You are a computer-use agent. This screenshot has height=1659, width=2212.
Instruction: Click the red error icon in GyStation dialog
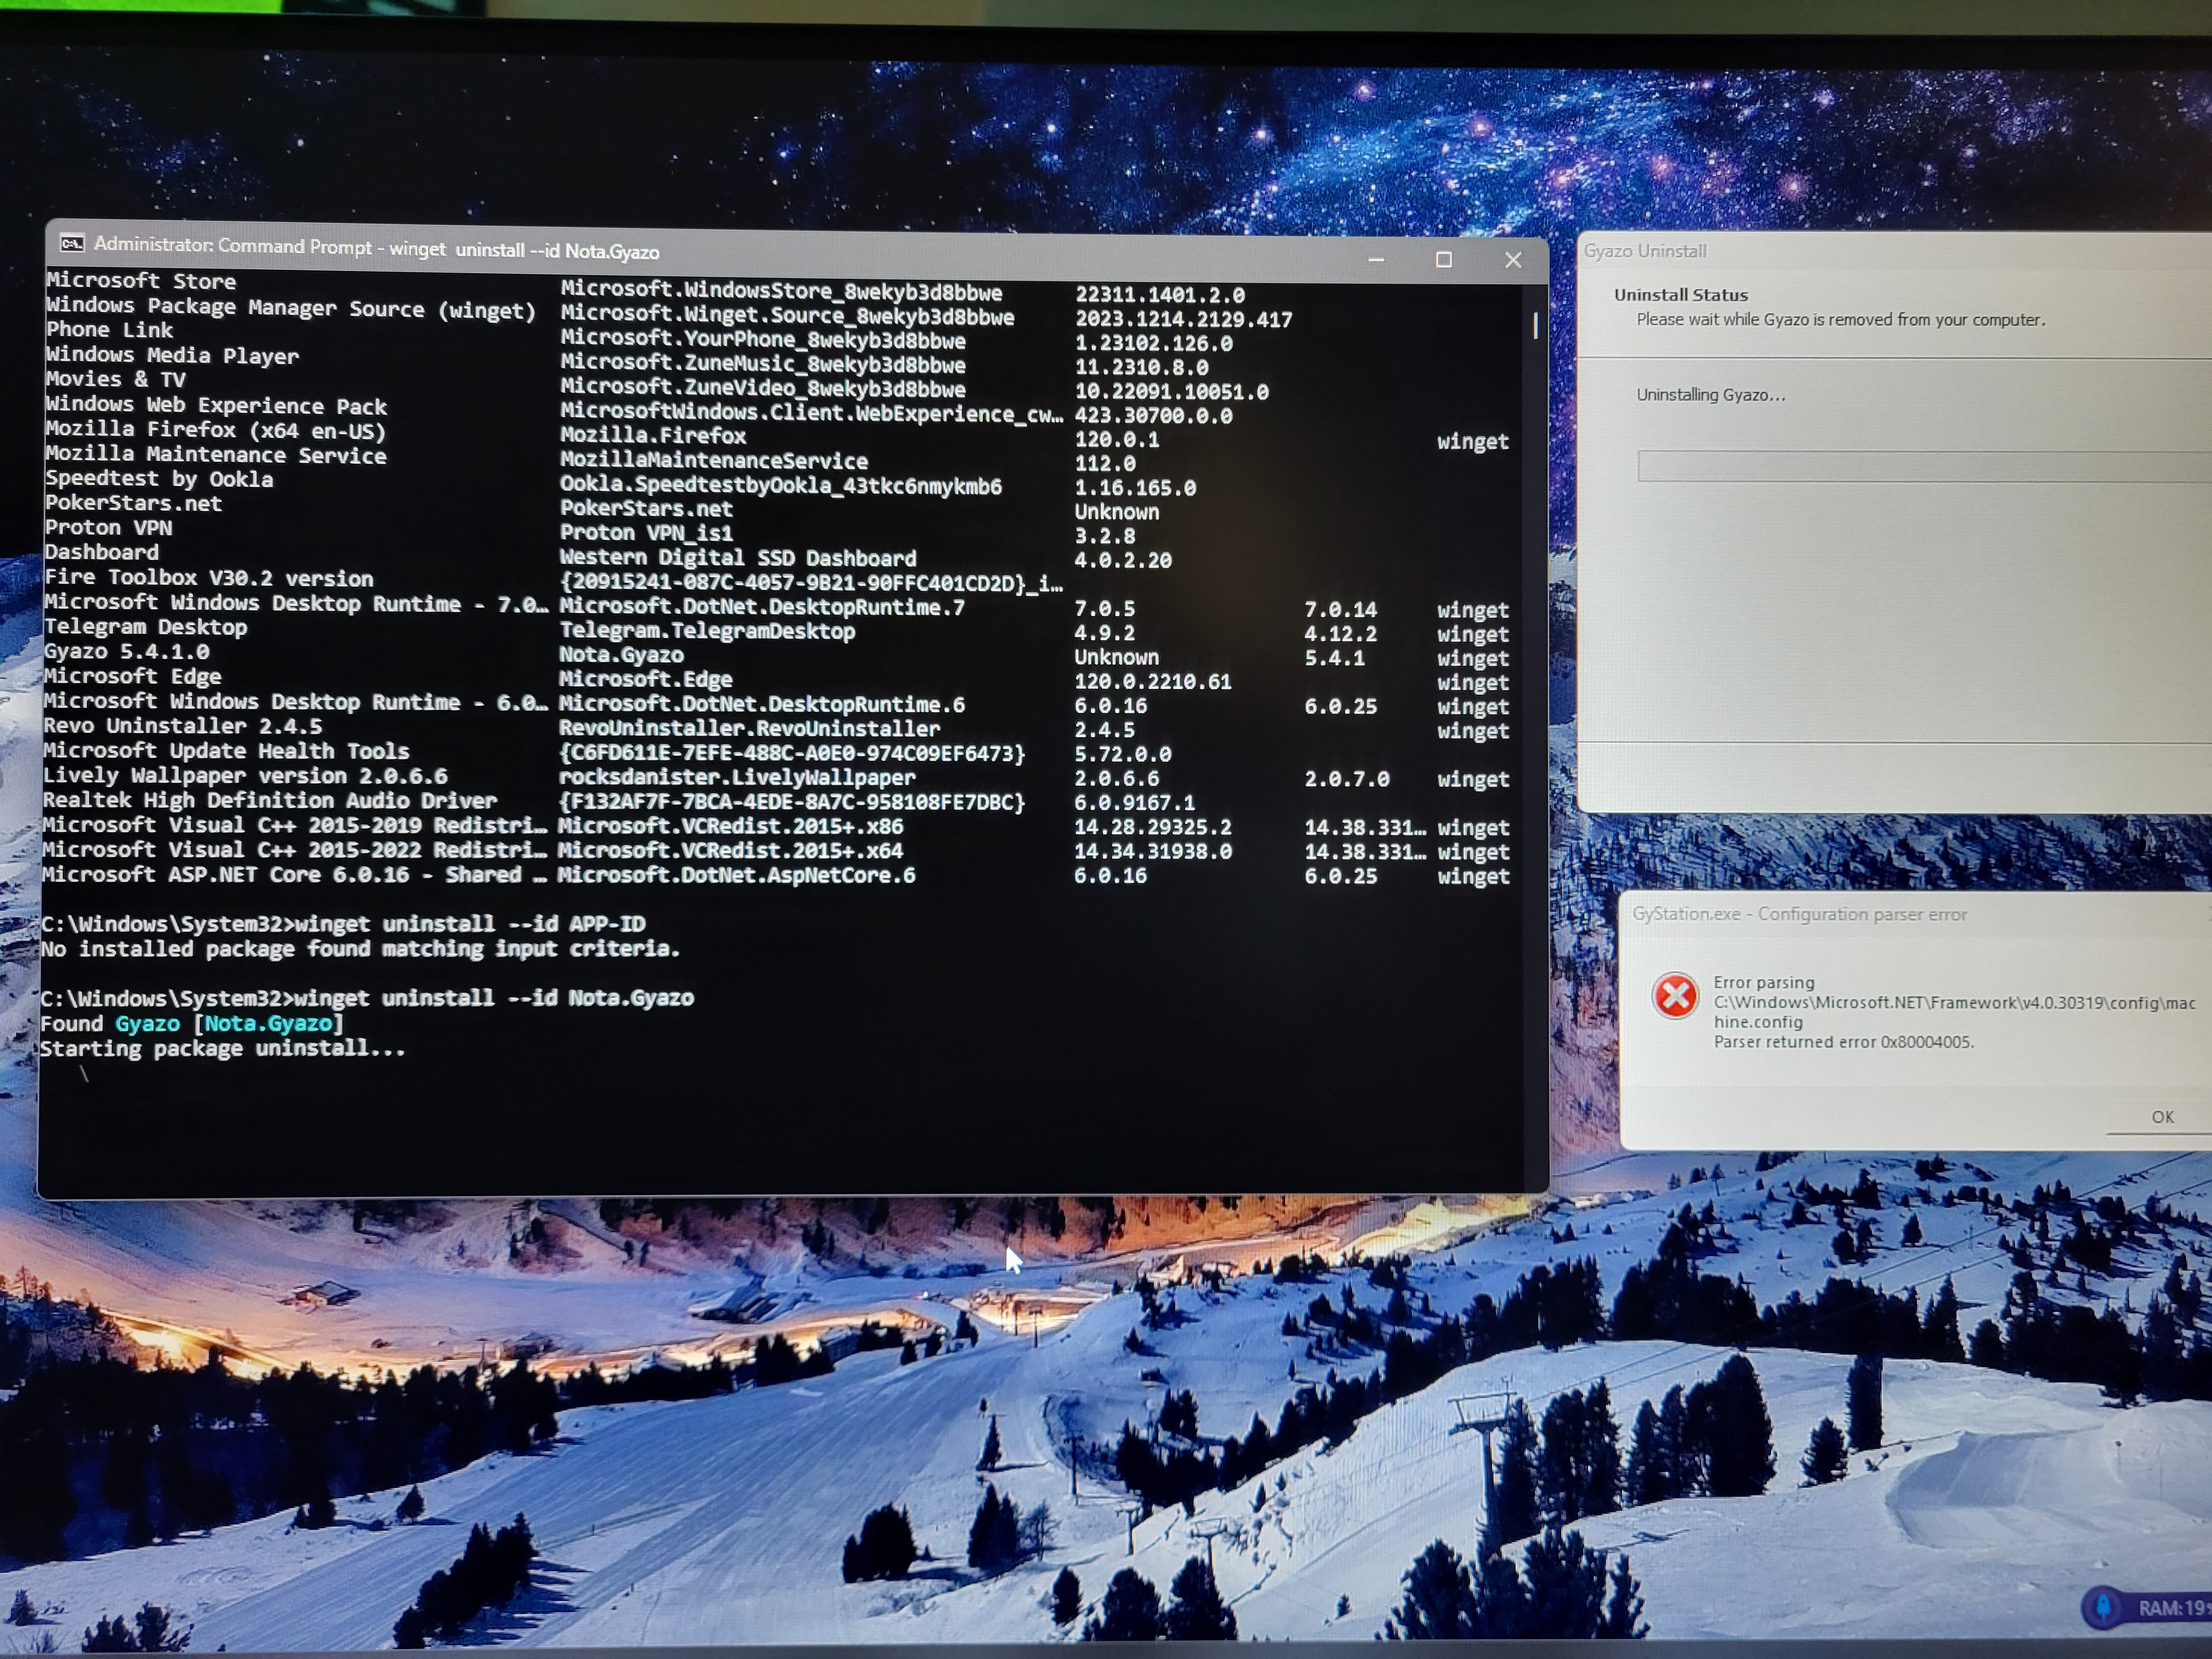pos(1675,996)
